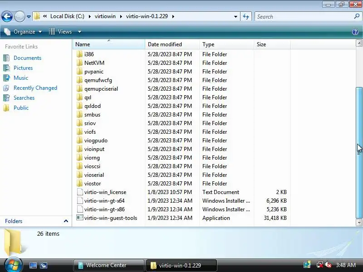Switch to the Welcome Center taskbar button
Screen dimensions: 363x272
click(x=108, y=265)
